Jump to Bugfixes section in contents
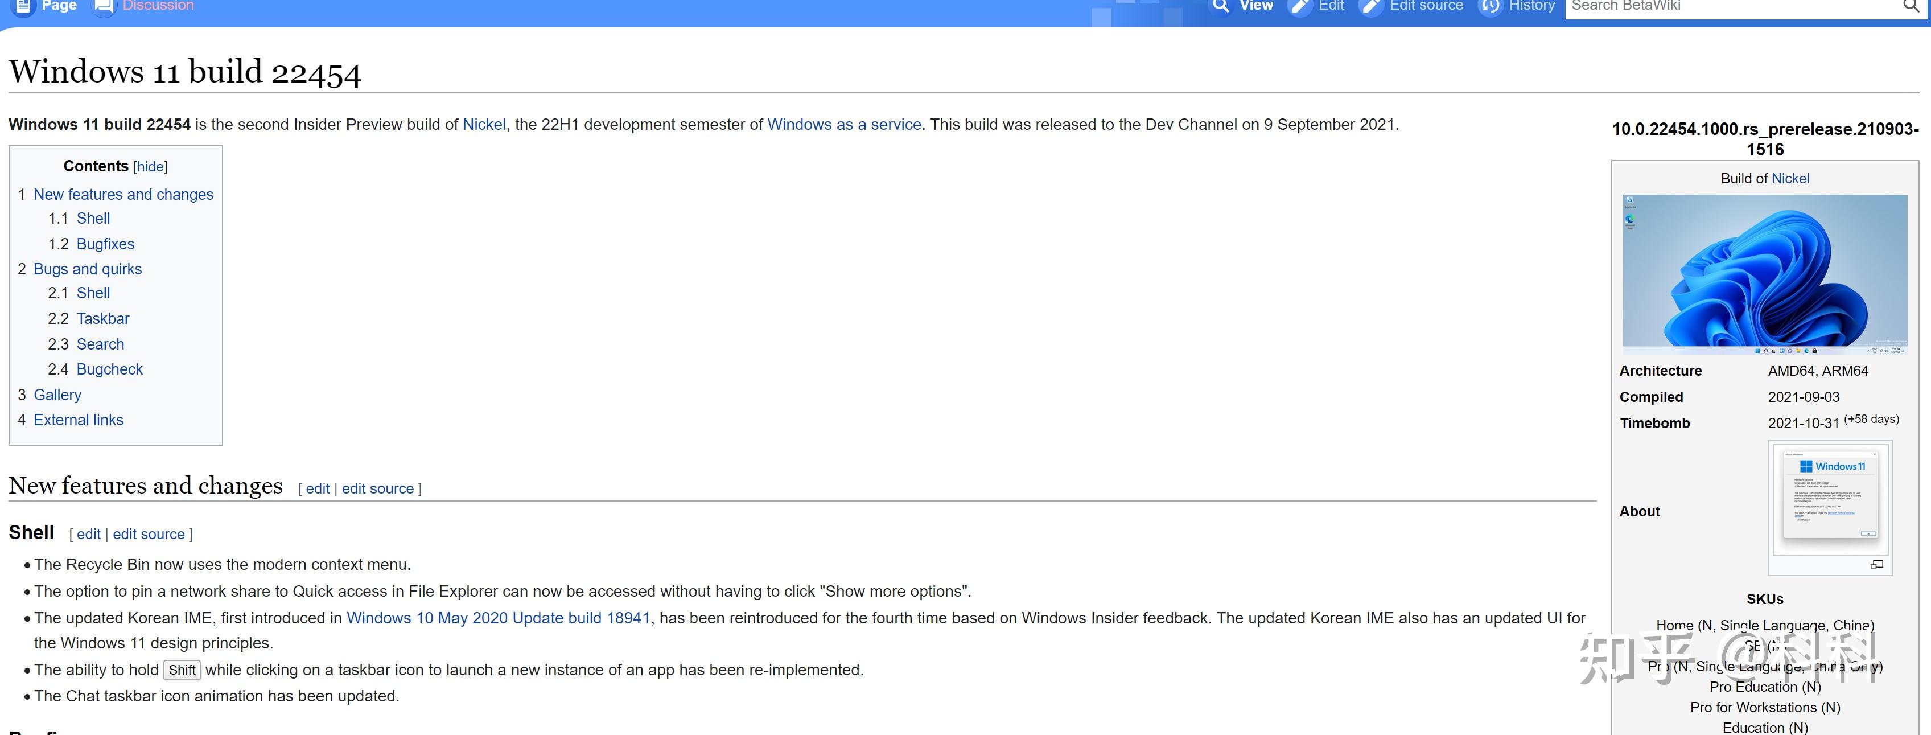The image size is (1931, 735). (105, 244)
